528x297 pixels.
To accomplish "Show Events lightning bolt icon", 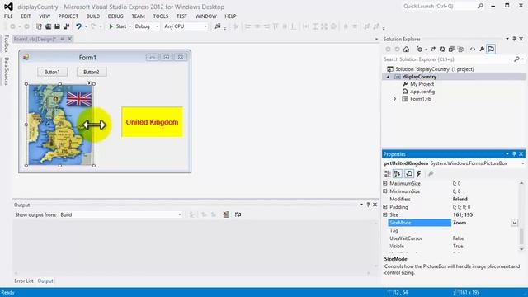I will (419, 174).
